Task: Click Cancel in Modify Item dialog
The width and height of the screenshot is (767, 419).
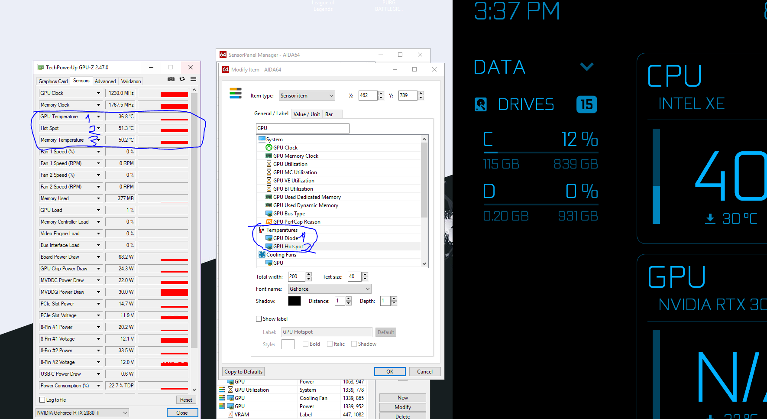Action: 425,372
